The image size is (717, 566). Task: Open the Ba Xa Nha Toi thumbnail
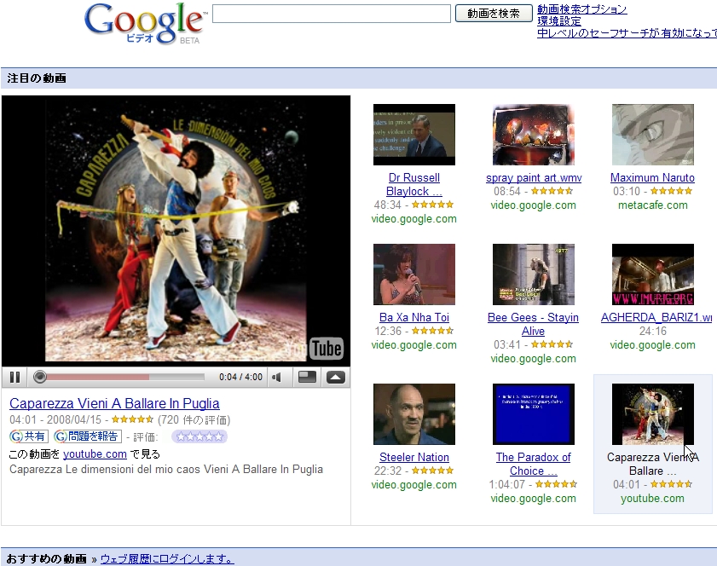414,274
